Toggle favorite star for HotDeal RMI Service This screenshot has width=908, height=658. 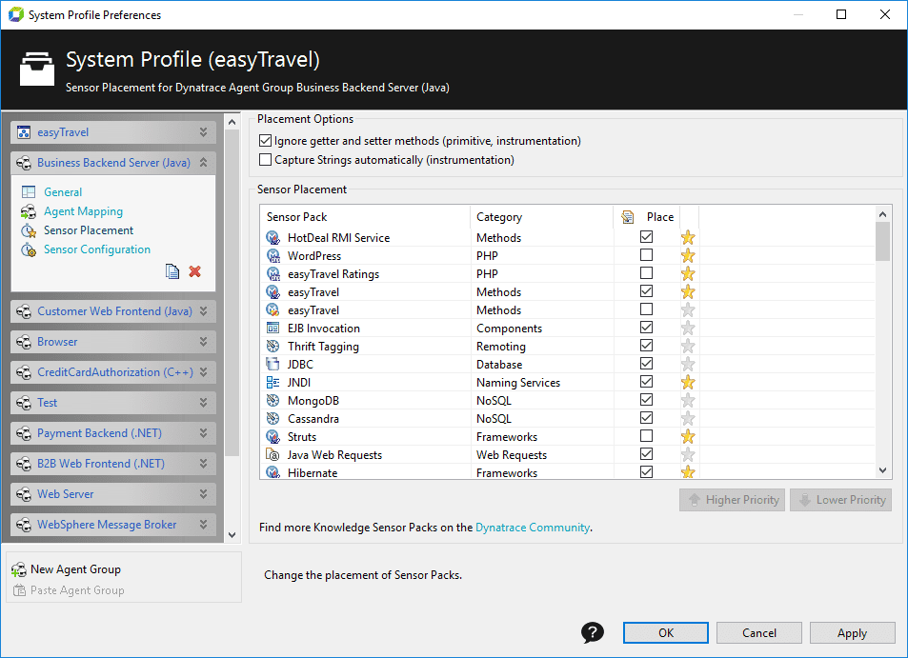[x=688, y=237]
